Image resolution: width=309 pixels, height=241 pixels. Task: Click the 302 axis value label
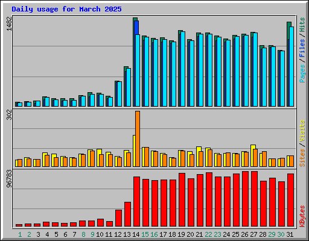9,114
